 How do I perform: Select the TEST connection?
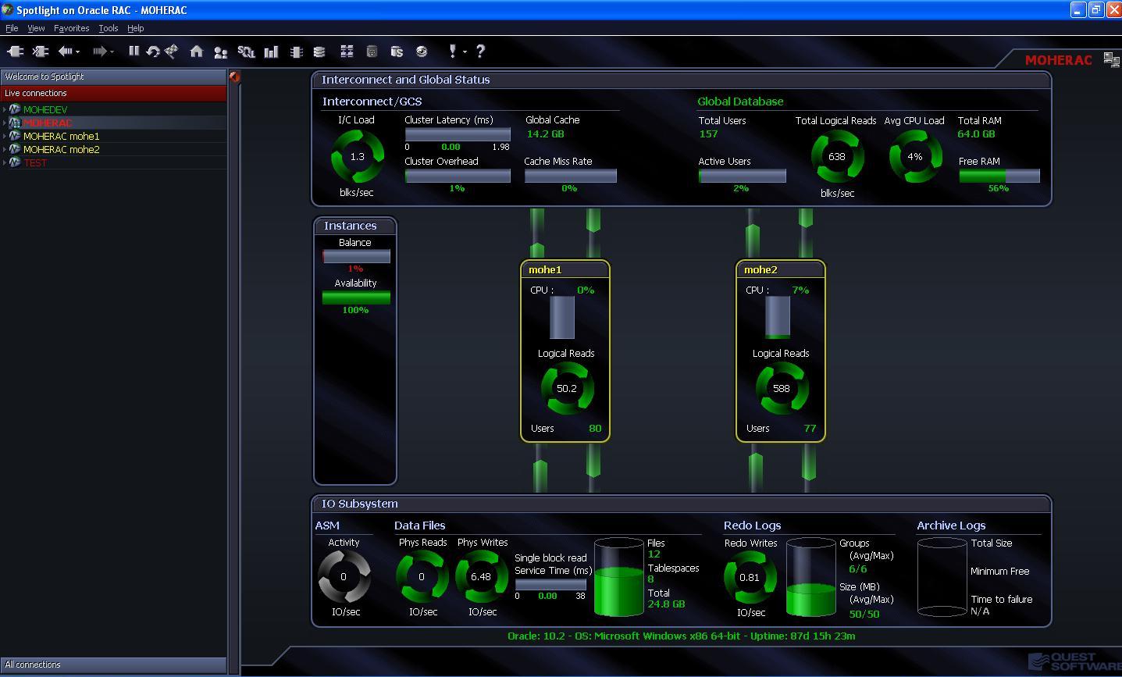(x=35, y=162)
